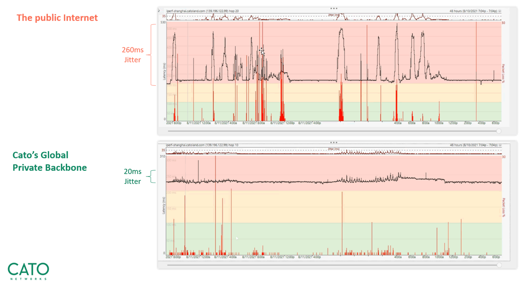Viewport: 526px width, 285px height.
Task: Open the 48 hours time range dropdown in top graph
Action: pos(500,11)
